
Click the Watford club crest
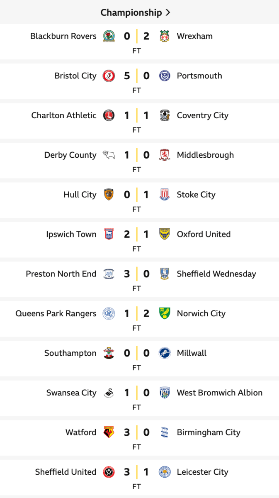point(109,432)
